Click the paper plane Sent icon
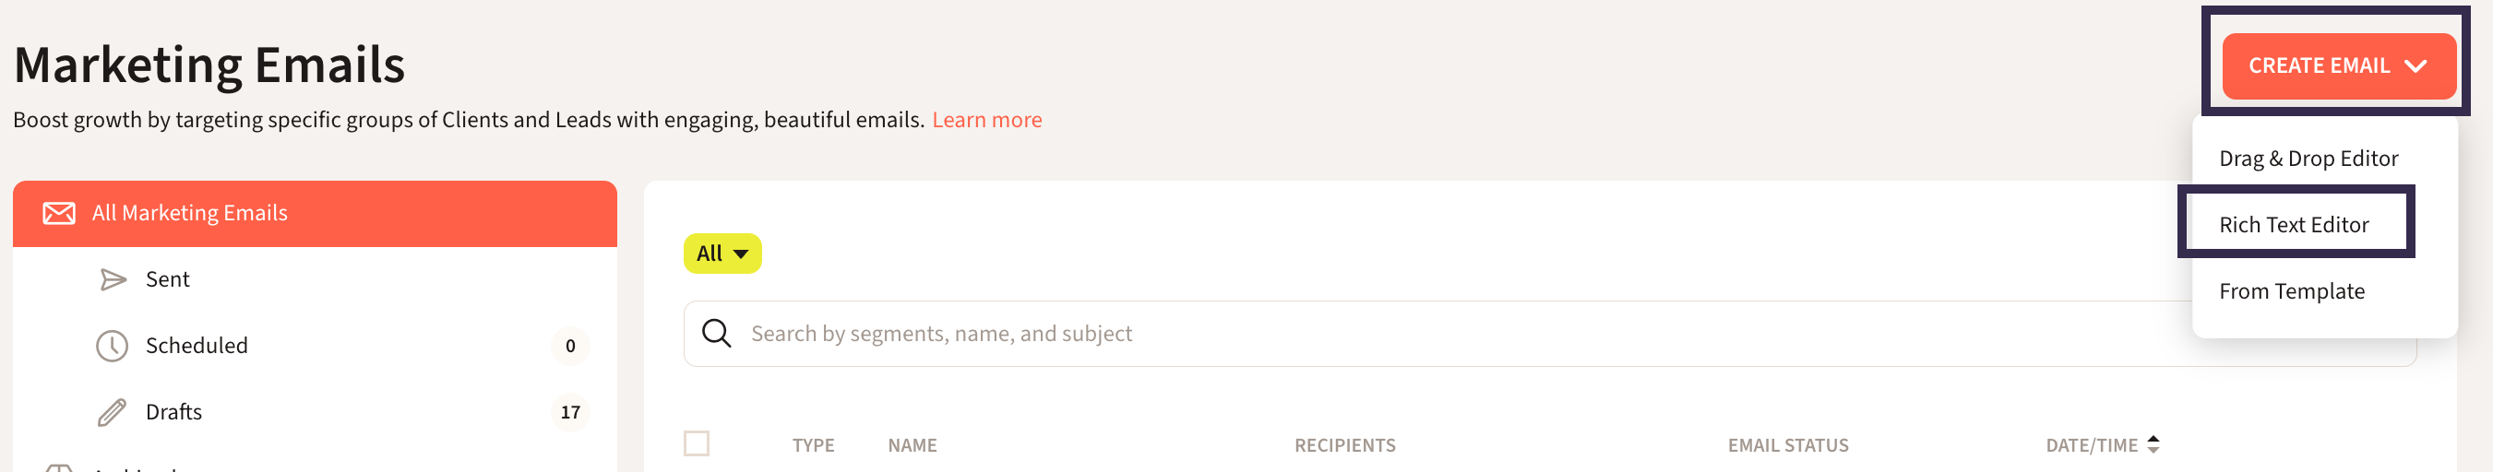 click(x=113, y=279)
